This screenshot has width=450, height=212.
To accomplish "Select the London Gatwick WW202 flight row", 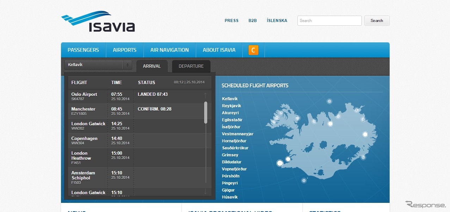I will coord(140,126).
